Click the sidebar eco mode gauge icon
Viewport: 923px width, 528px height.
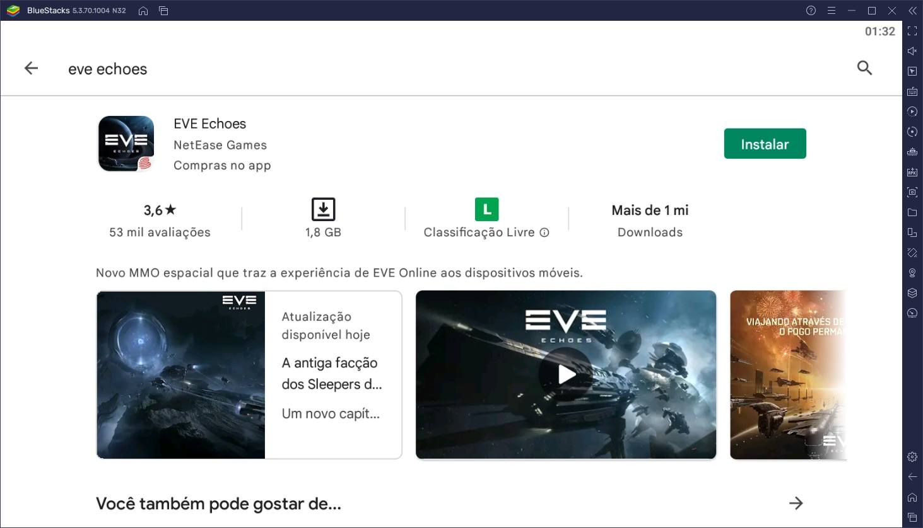[x=912, y=313]
